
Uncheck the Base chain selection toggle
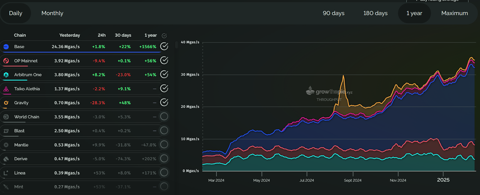click(x=164, y=46)
